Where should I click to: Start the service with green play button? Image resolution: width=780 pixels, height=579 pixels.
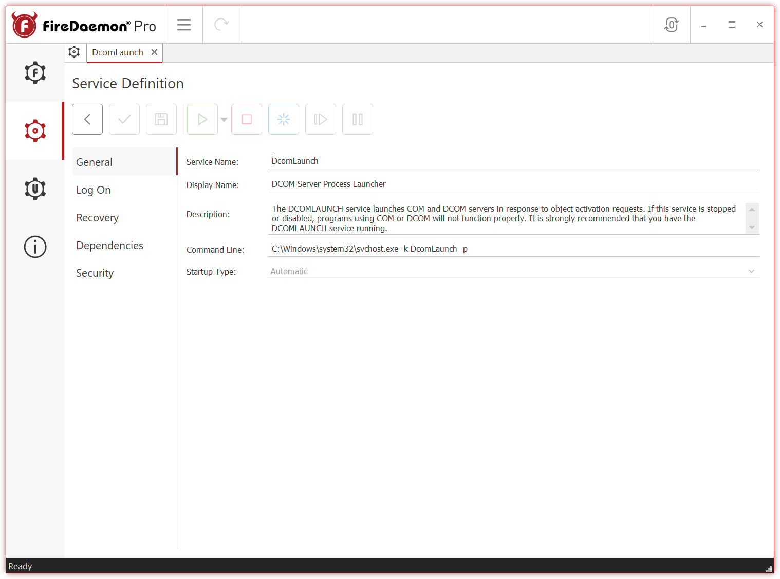pyautogui.click(x=202, y=119)
